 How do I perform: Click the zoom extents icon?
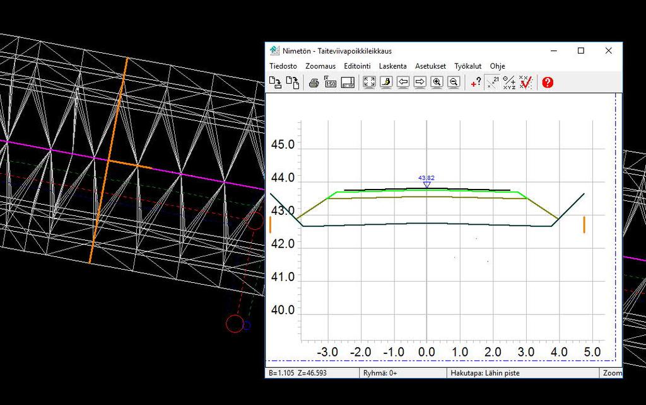pos(369,83)
